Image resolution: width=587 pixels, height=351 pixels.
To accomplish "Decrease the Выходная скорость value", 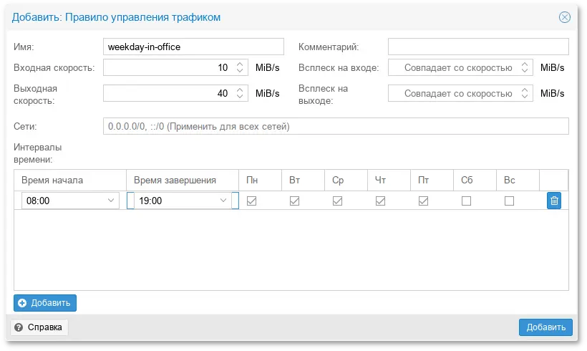I will click(x=240, y=96).
